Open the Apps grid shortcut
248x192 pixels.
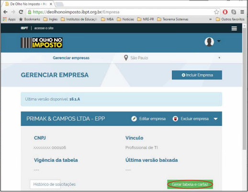[x=9, y=19]
